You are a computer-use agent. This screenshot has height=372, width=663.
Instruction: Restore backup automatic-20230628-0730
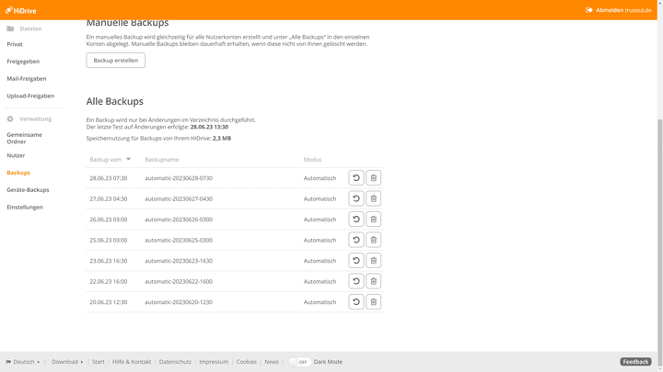[356, 178]
